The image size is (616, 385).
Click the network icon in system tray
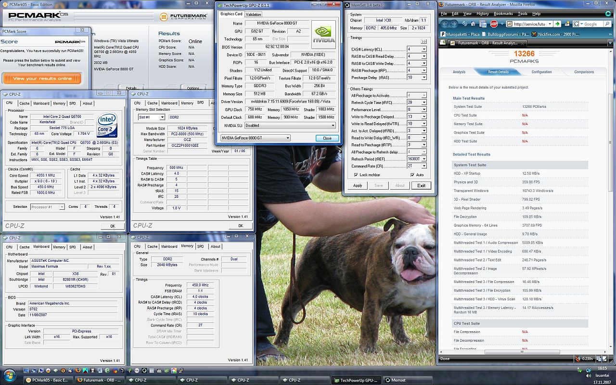click(589, 369)
